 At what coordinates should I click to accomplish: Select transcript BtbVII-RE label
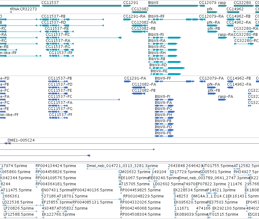tap(159, 71)
